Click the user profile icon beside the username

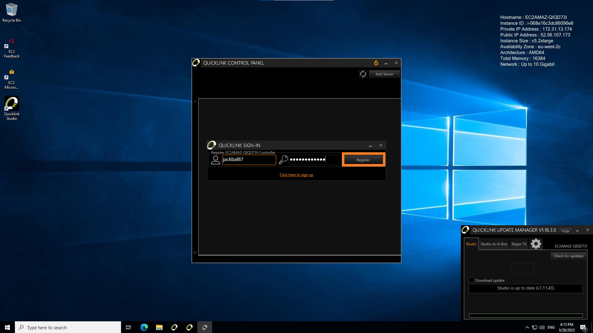tap(216, 160)
